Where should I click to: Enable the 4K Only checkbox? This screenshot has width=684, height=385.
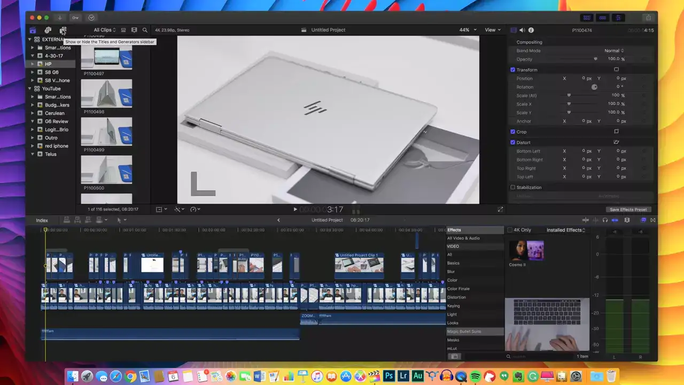coord(510,230)
